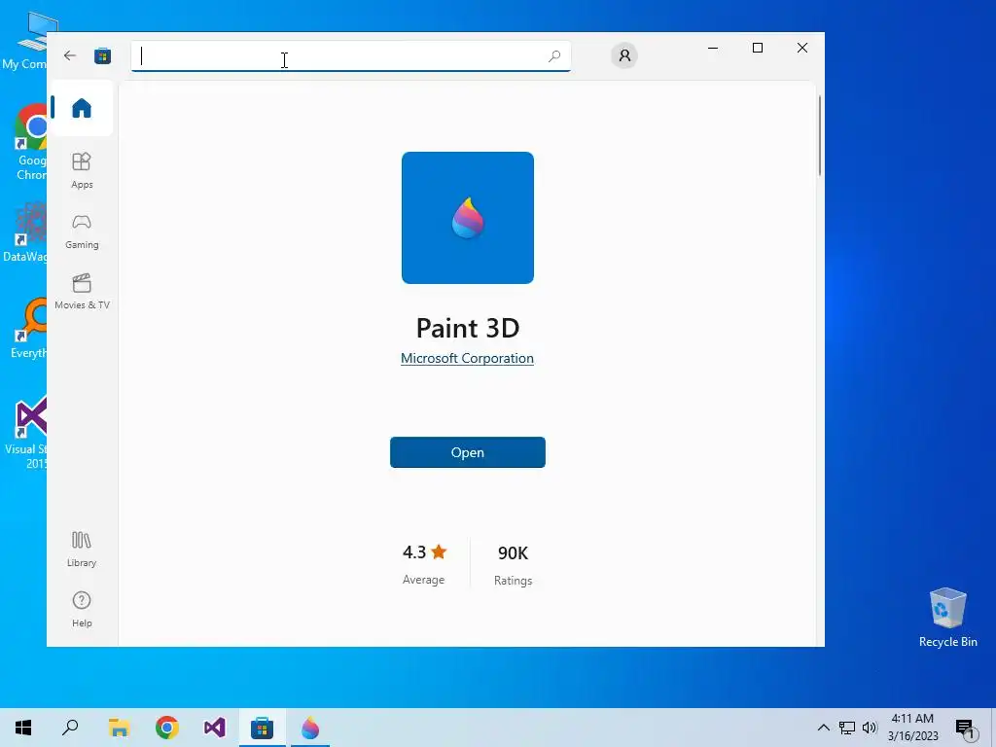
Task: Open the Gaming section in sidebar
Action: (82, 231)
